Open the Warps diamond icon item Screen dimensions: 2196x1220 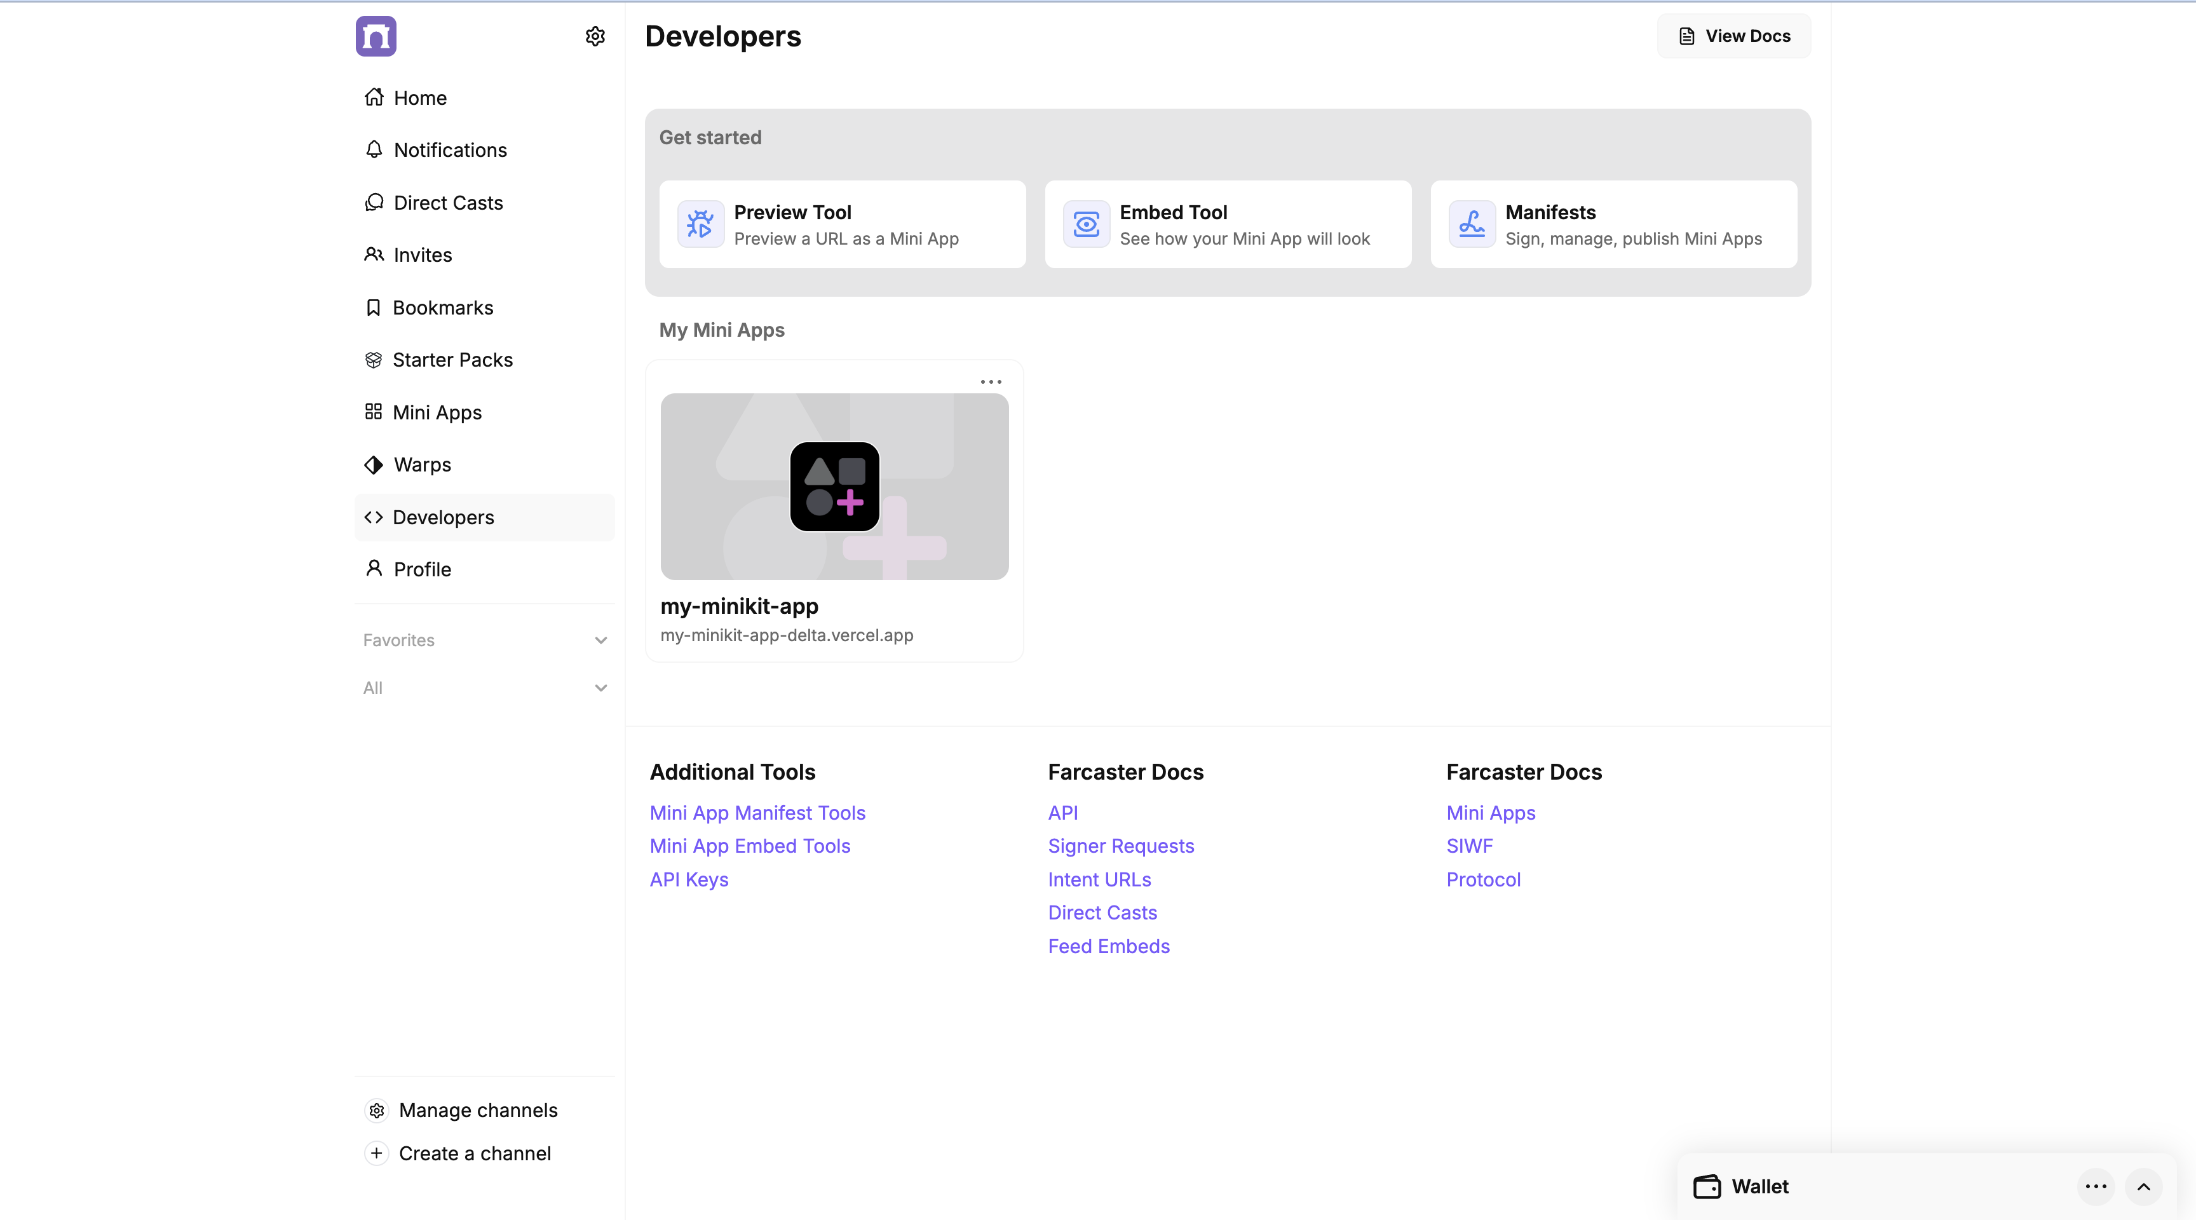tap(374, 464)
